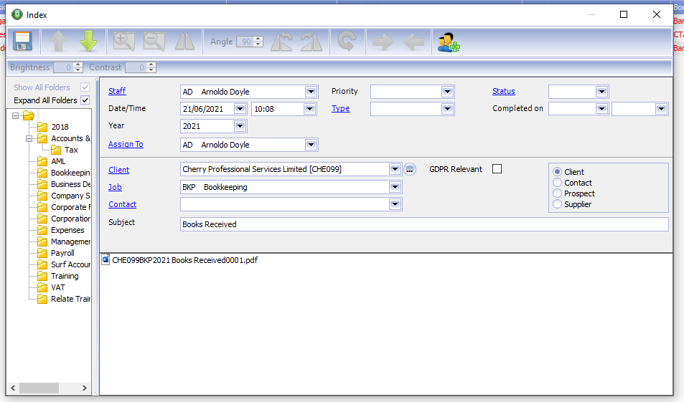Click the root folder icon in tree
Screen dimensions: 684x402
coord(29,115)
